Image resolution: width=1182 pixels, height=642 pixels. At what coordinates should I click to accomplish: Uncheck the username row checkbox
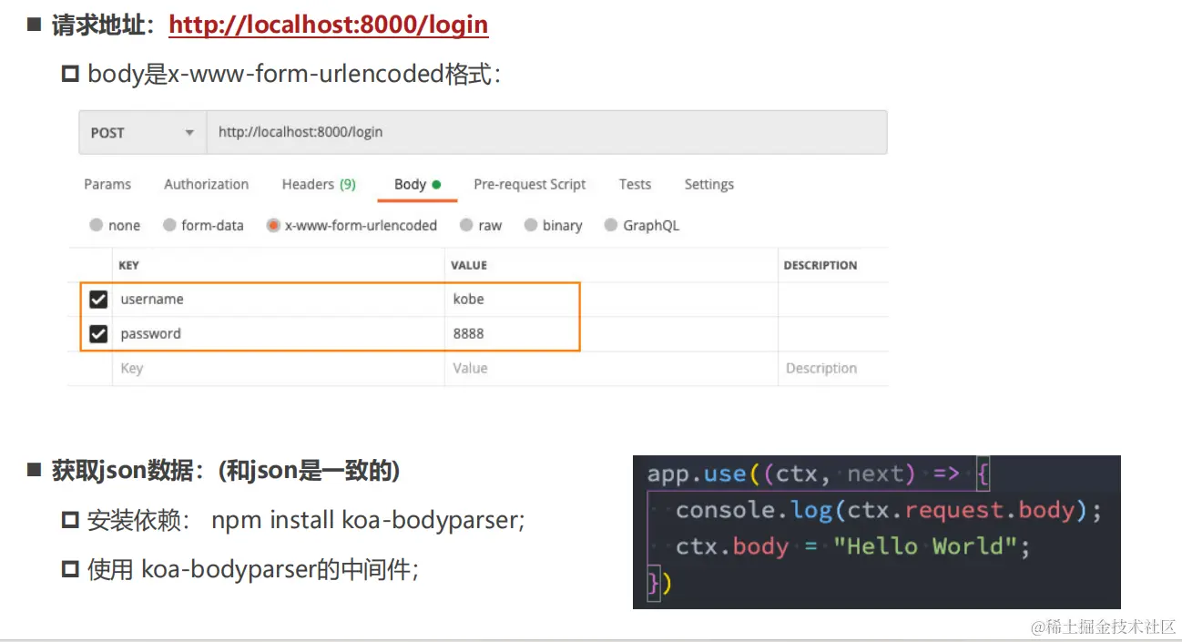coord(98,299)
